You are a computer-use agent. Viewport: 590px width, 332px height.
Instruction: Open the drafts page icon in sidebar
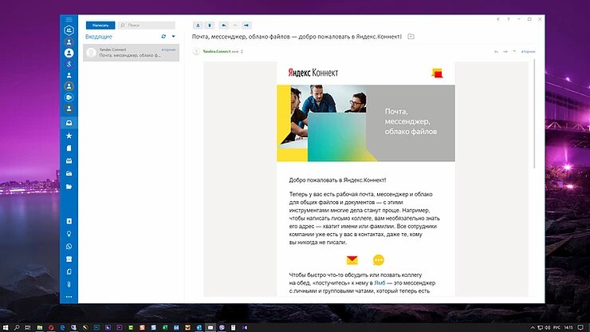point(69,148)
